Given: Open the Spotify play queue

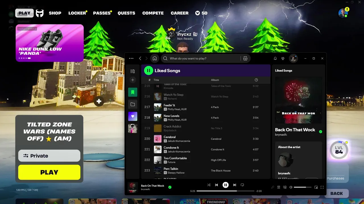Looking at the screenshot, I should tap(279, 187).
